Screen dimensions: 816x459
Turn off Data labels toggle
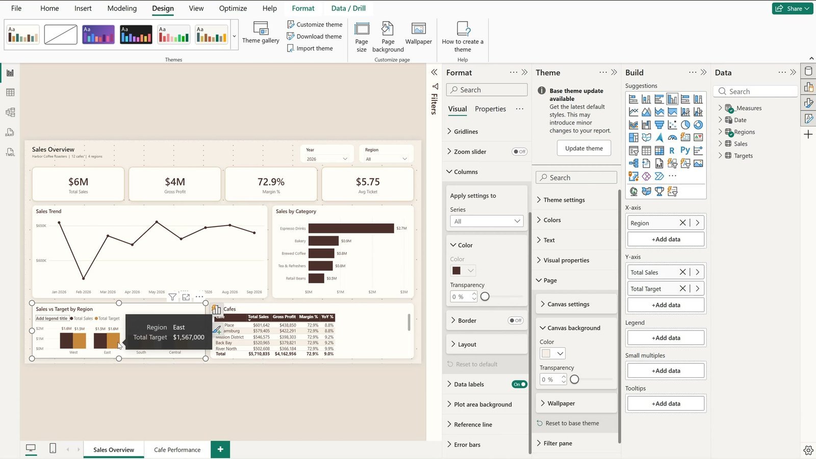tap(519, 384)
